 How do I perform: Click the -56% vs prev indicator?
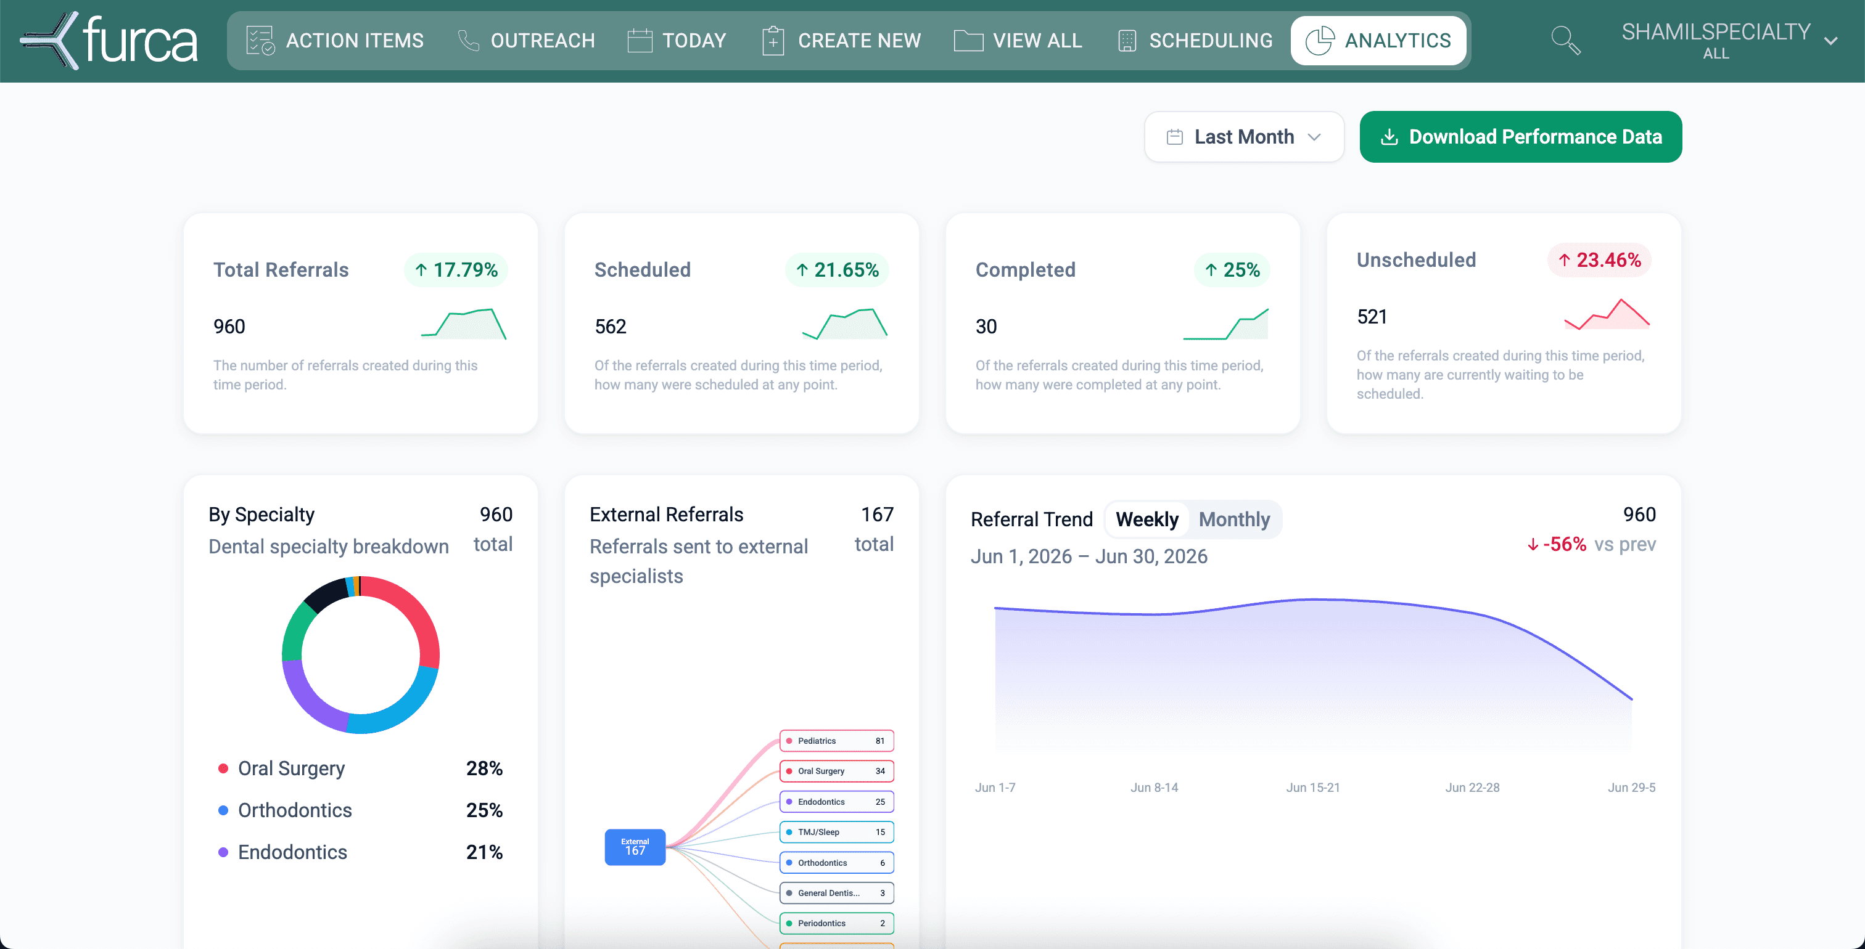[x=1591, y=544]
